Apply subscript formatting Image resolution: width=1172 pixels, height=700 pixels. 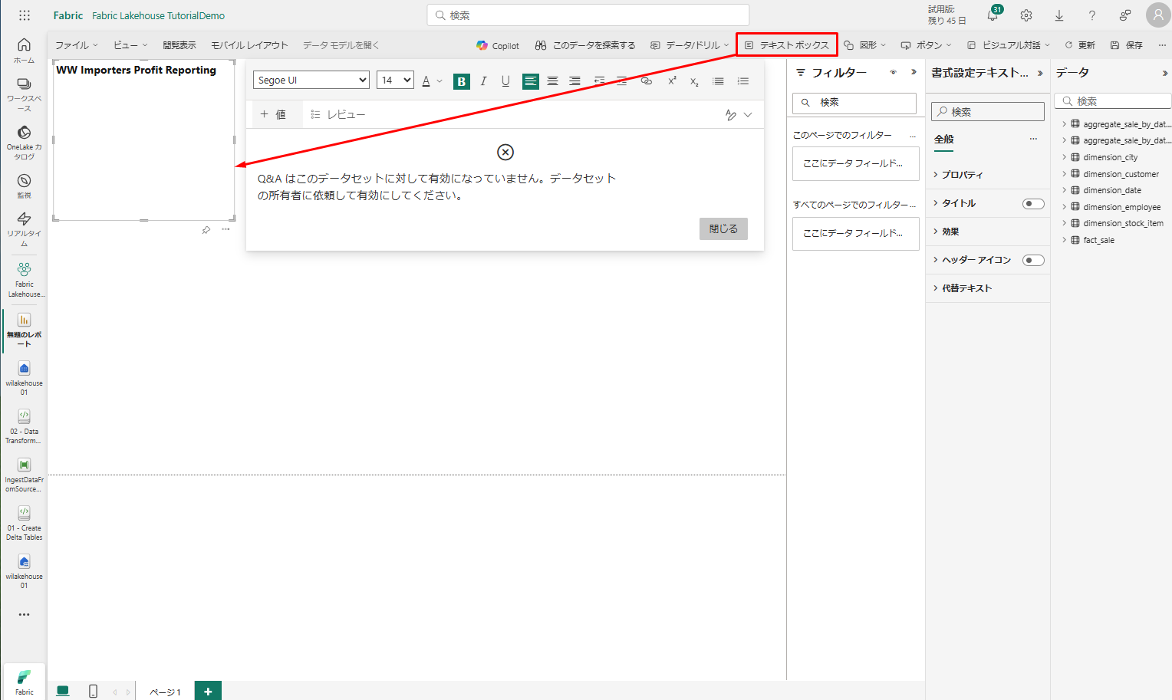click(694, 81)
